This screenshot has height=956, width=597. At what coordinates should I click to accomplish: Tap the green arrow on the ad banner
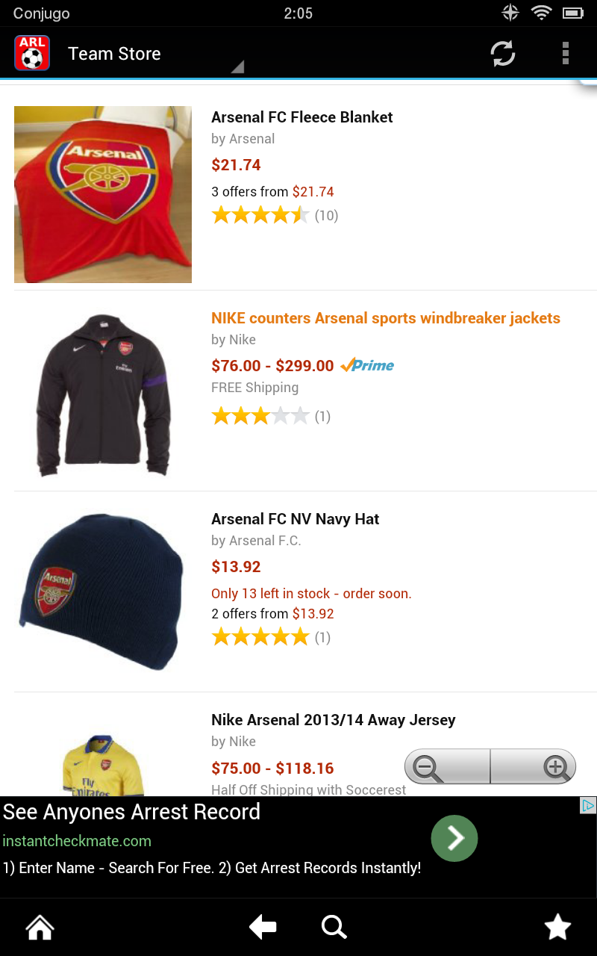tap(454, 838)
